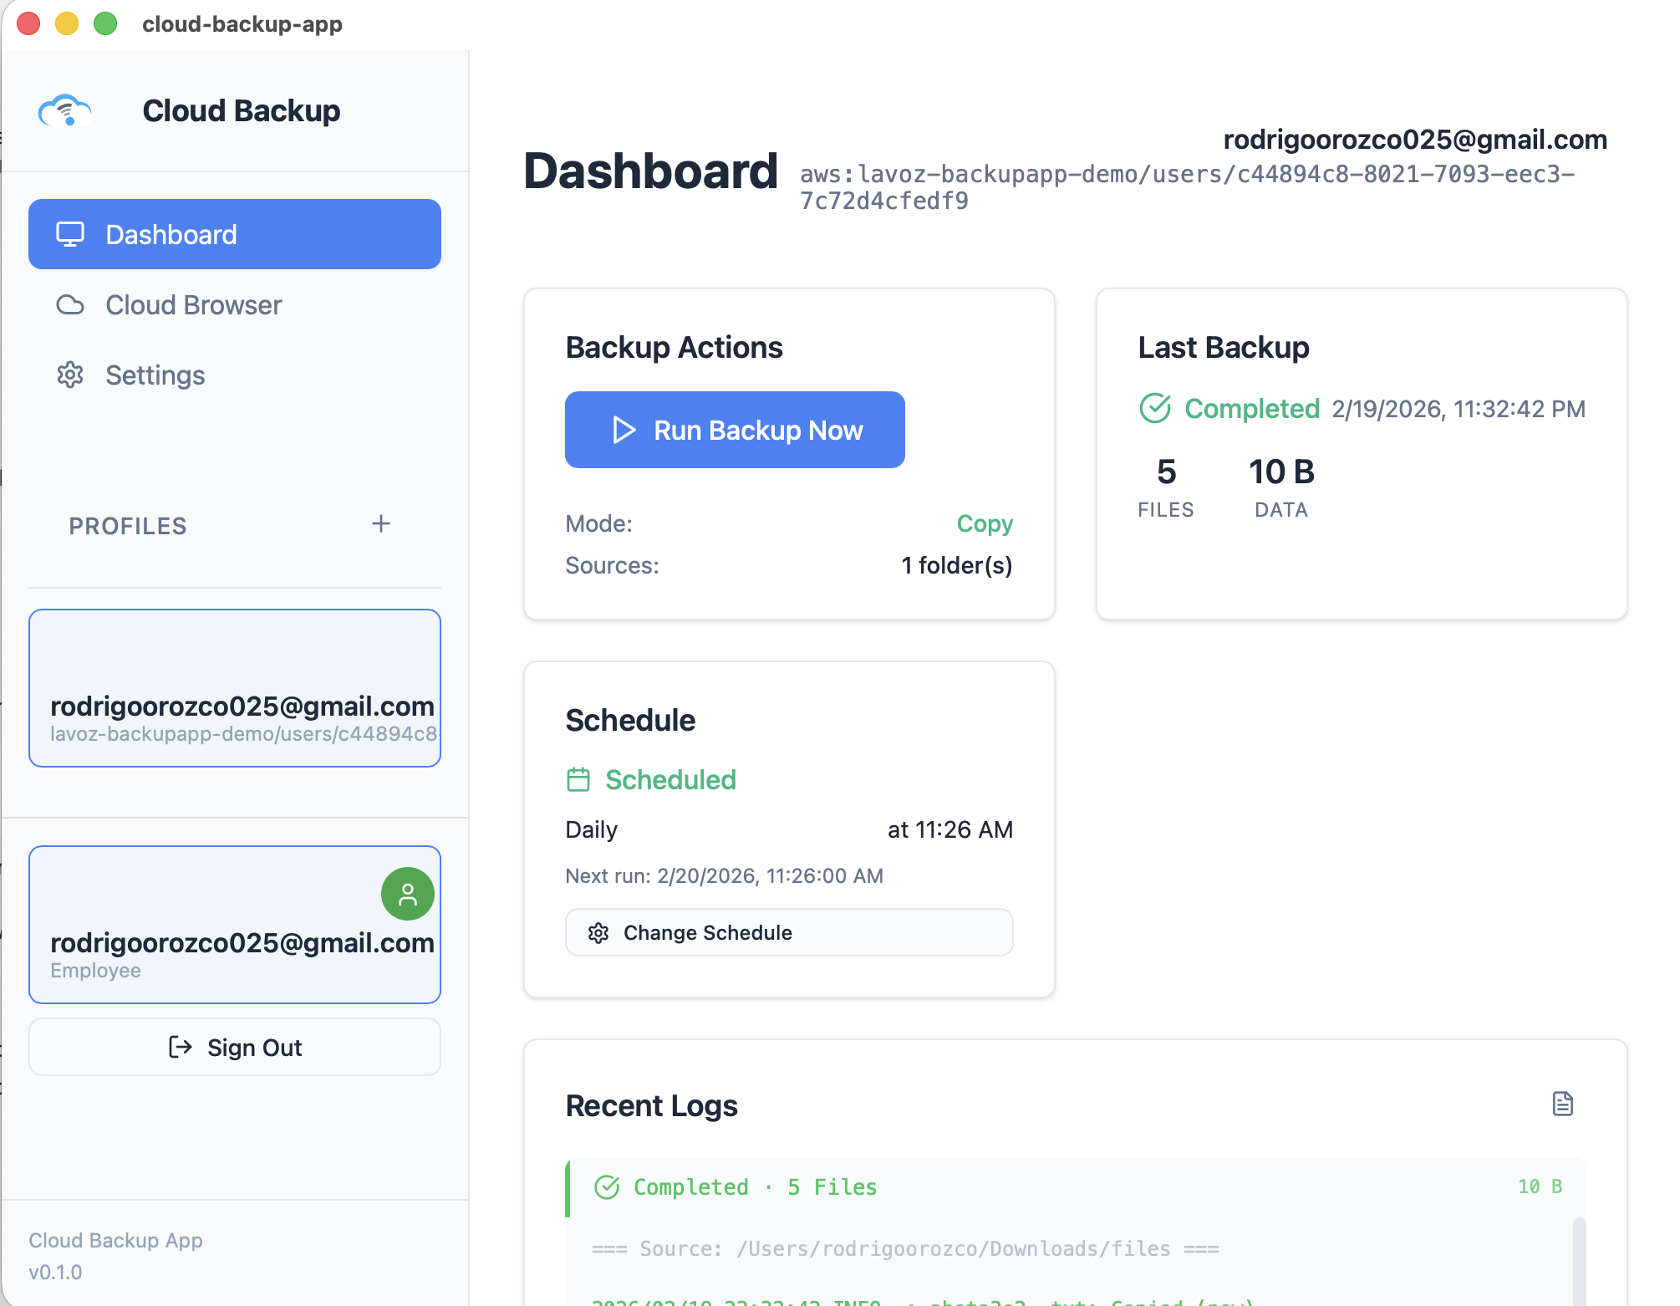The image size is (1680, 1306).
Task: Open Settings using the gear icon
Action: click(x=71, y=375)
